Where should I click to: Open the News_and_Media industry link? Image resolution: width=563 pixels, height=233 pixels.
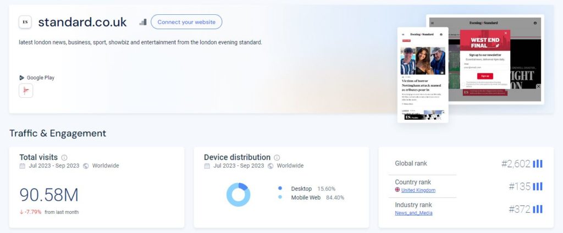413,213
